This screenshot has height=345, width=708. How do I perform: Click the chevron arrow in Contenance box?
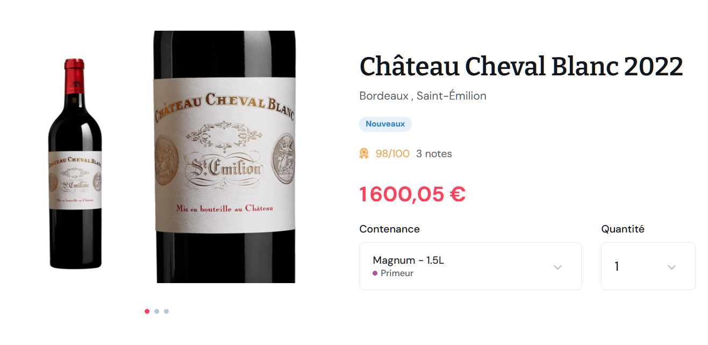(557, 267)
